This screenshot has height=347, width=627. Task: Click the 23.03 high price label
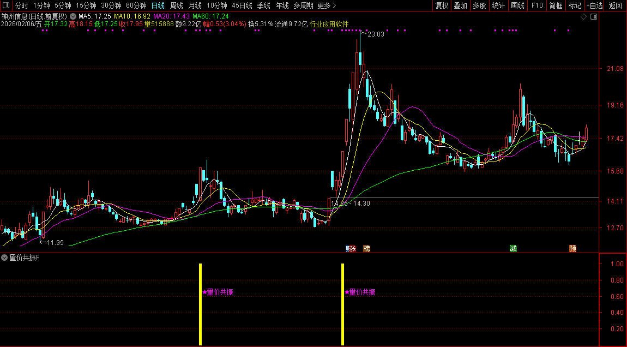tap(376, 34)
